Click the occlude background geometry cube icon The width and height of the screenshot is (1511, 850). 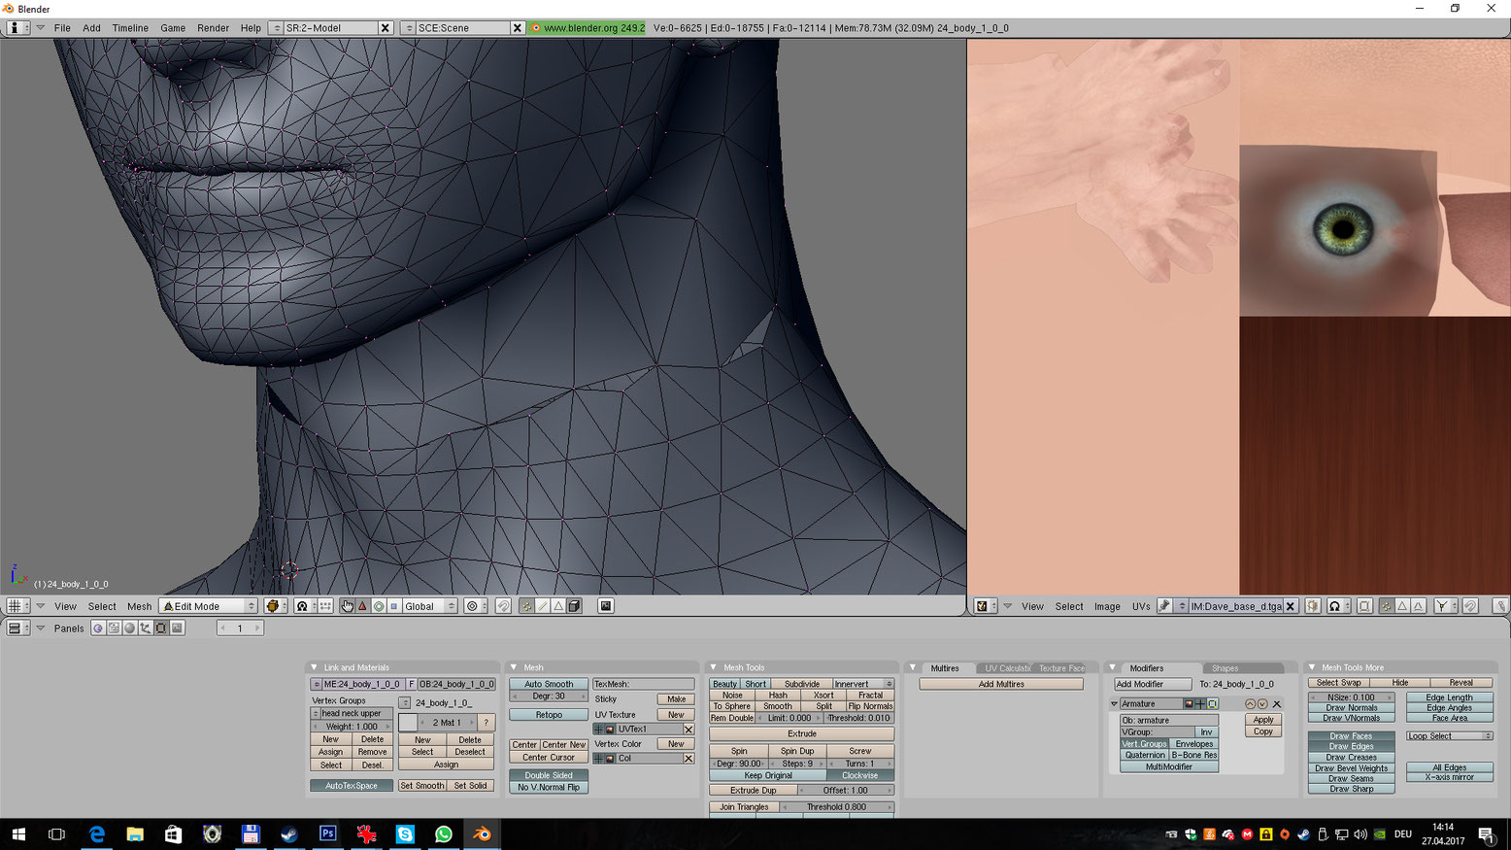(x=574, y=606)
